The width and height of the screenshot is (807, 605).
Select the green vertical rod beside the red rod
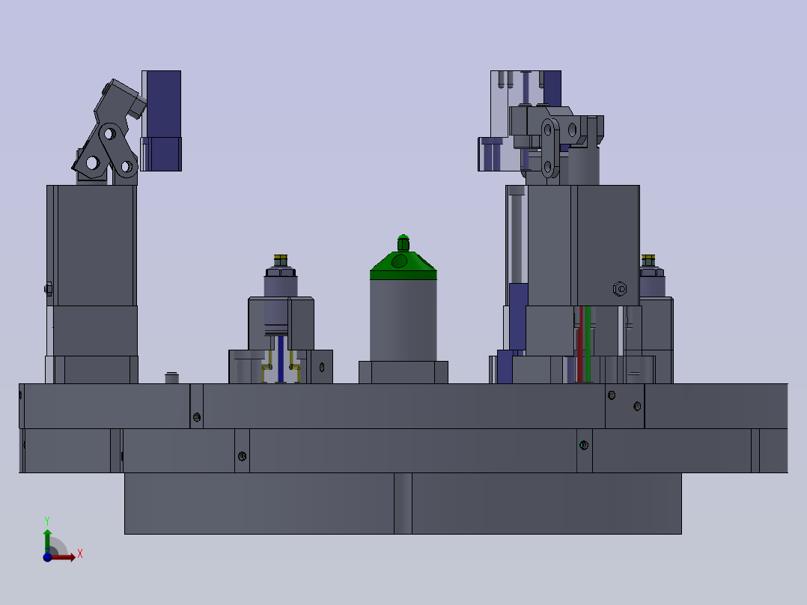(x=588, y=344)
